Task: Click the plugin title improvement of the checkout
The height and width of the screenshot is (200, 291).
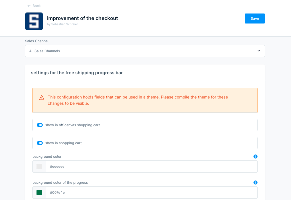Action: 82,18
